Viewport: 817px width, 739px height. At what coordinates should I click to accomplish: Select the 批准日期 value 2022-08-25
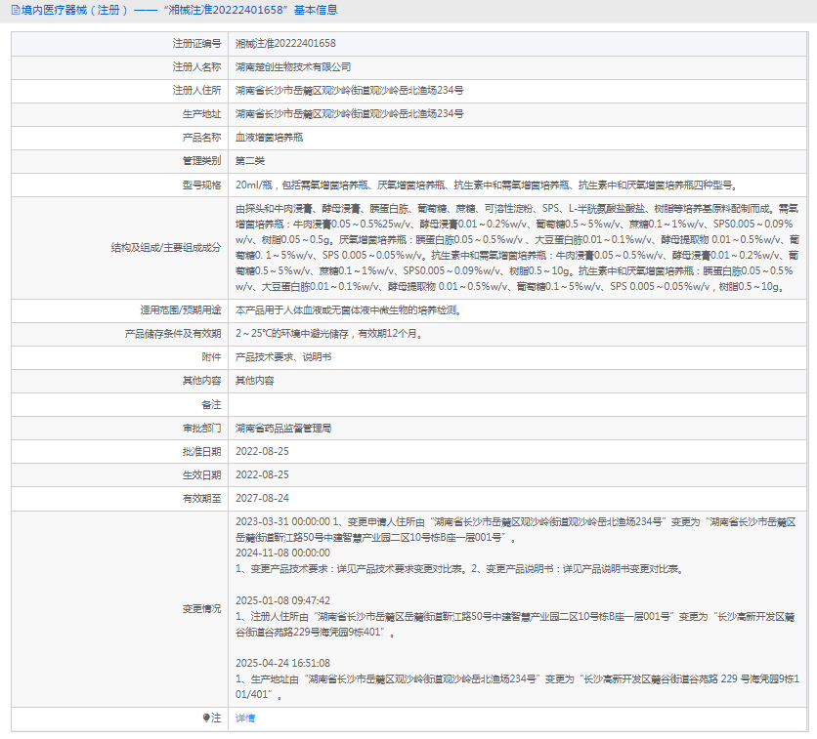click(262, 452)
